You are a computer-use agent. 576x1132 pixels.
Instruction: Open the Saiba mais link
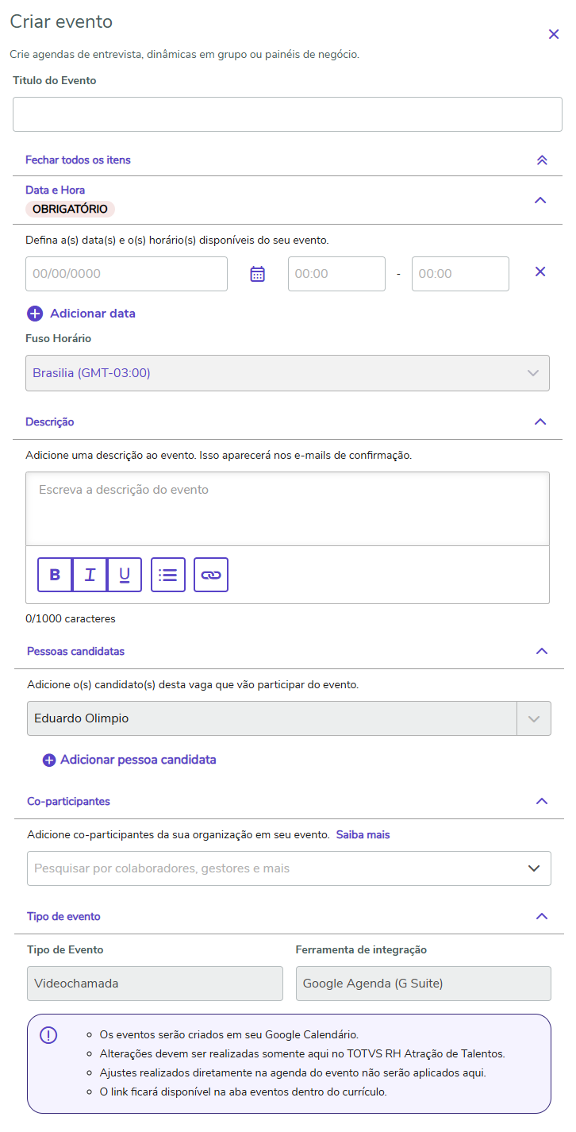pyautogui.click(x=363, y=835)
